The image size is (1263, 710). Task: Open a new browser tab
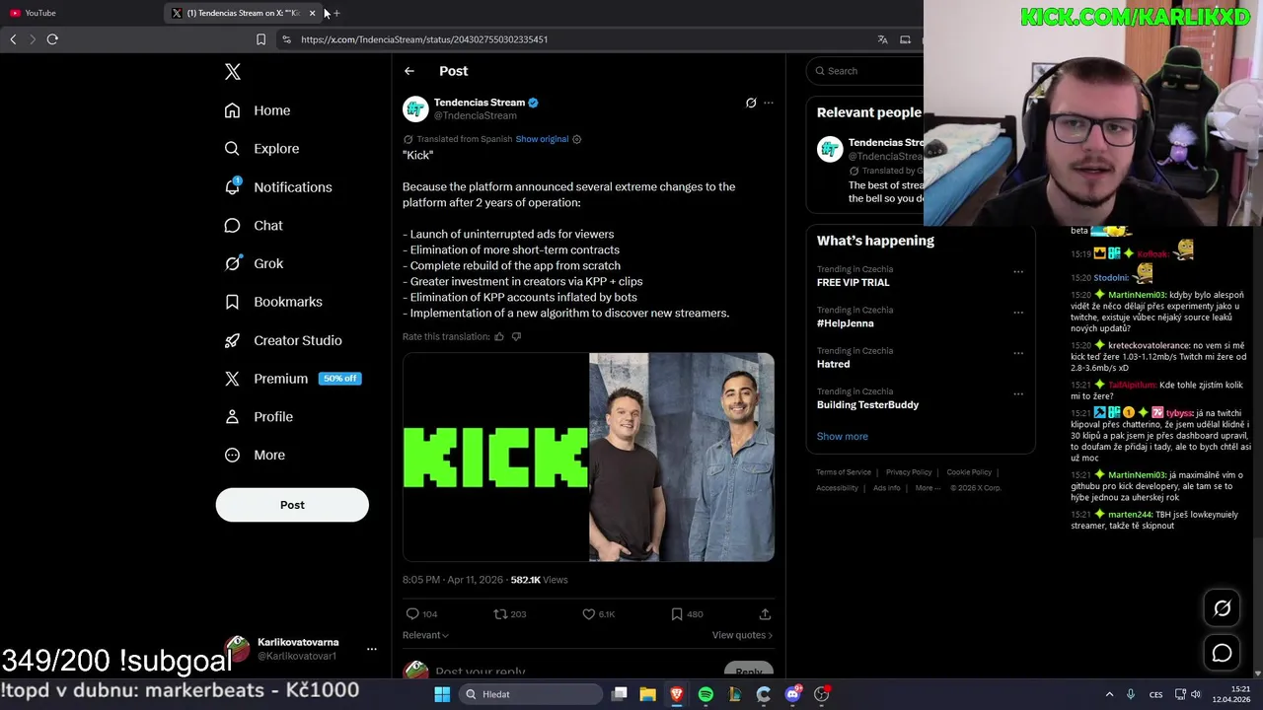(336, 13)
